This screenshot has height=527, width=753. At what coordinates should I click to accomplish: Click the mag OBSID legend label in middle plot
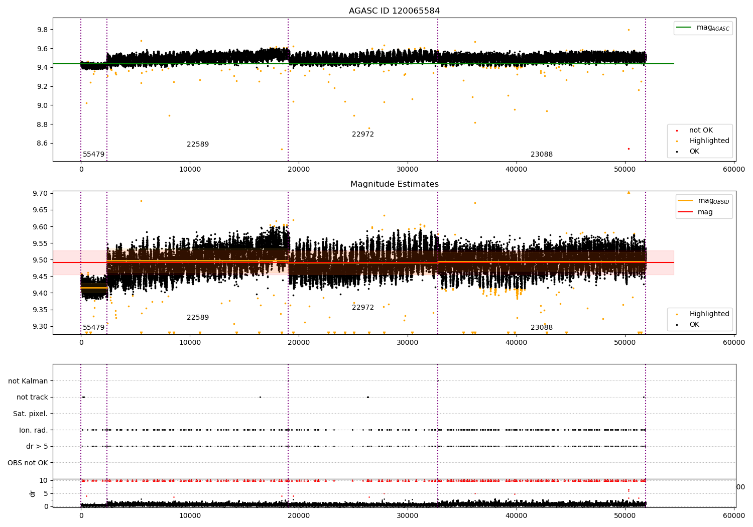pyautogui.click(x=713, y=201)
